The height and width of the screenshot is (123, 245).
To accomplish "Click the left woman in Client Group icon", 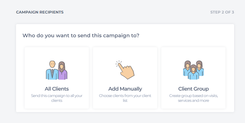I will pyautogui.click(x=187, y=68).
